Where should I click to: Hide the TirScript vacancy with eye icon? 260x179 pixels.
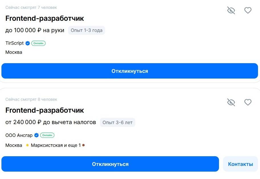click(x=231, y=11)
